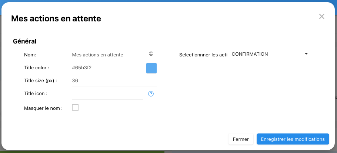Click the "Title size (px) :" label
This screenshot has height=153, width=337.
pyautogui.click(x=41, y=81)
